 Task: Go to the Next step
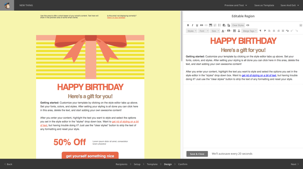point(295,164)
